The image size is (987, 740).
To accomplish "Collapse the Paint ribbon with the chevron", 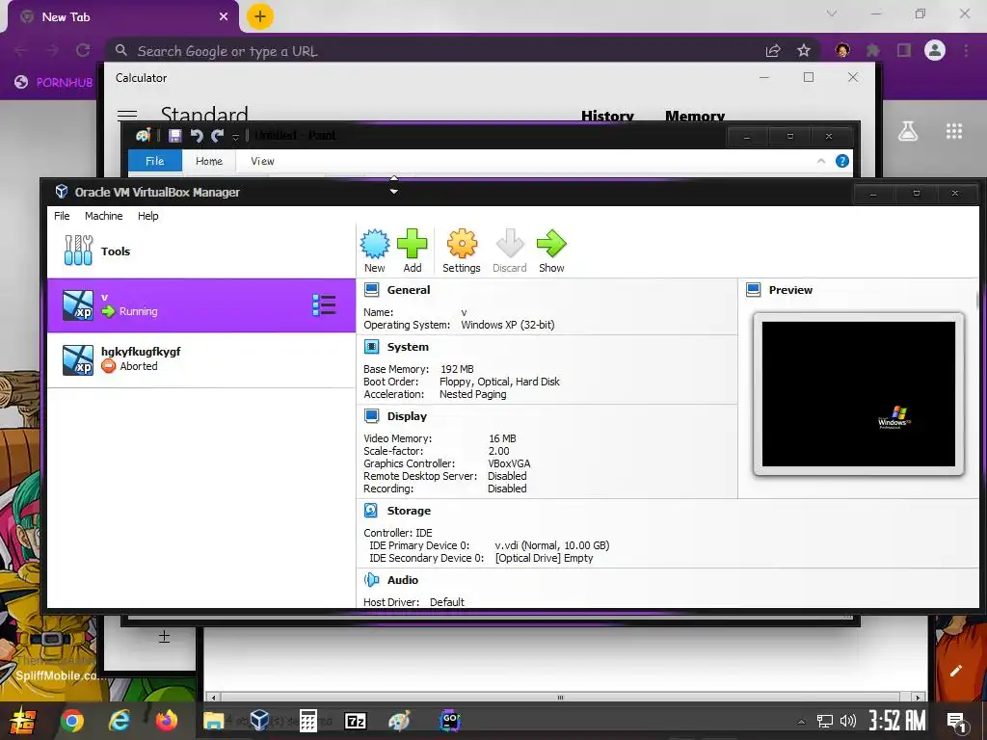I will 821,161.
